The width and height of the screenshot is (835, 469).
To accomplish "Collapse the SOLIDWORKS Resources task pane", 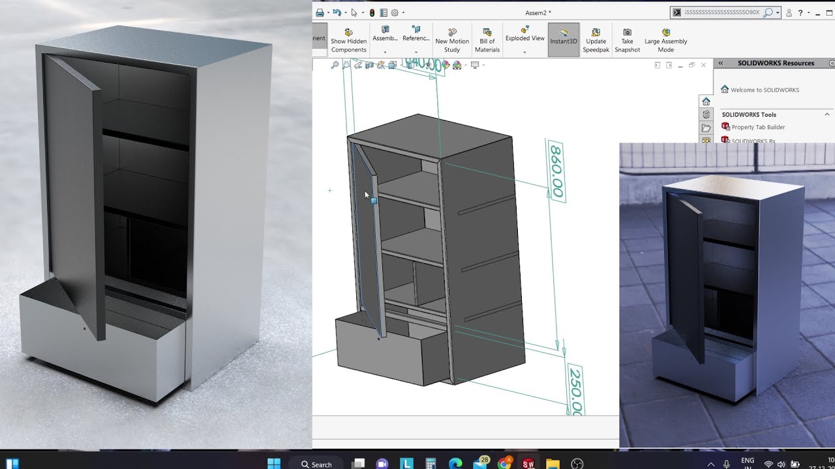I will pyautogui.click(x=721, y=63).
